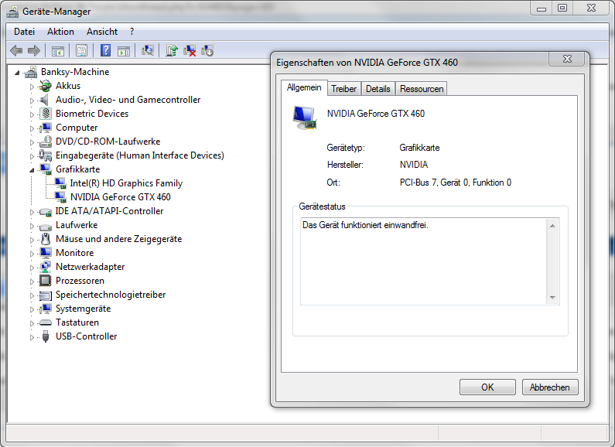Click the Speichertechnologietreiber icon
This screenshot has width=615, height=447.
(46, 295)
